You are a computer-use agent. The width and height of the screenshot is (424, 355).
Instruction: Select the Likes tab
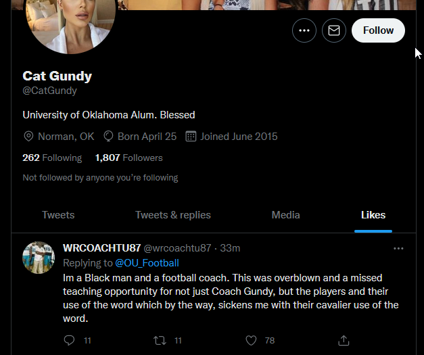tap(373, 215)
